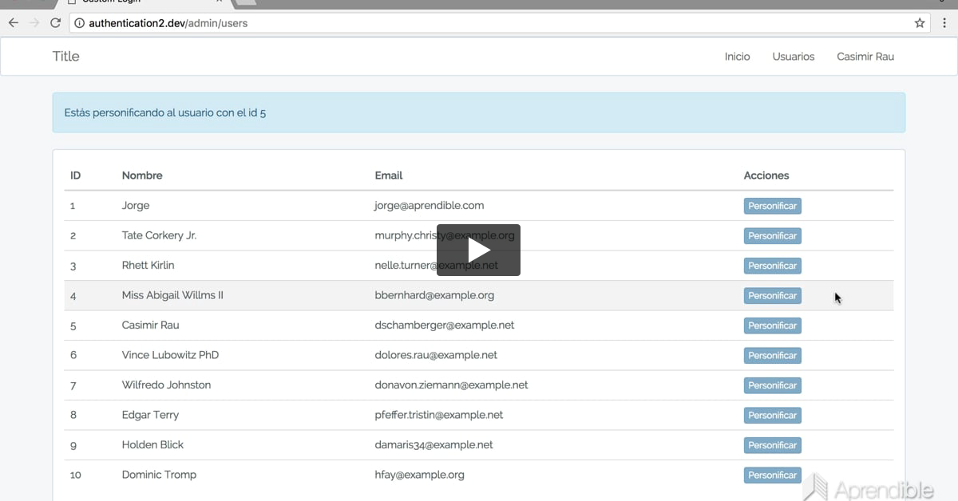Click Personificar for Jorge
958x501 pixels.
point(772,206)
